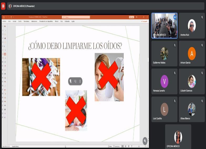The image size is (206, 149).
Task: Click the Guillermo Valdes name label
Action: (159, 63)
